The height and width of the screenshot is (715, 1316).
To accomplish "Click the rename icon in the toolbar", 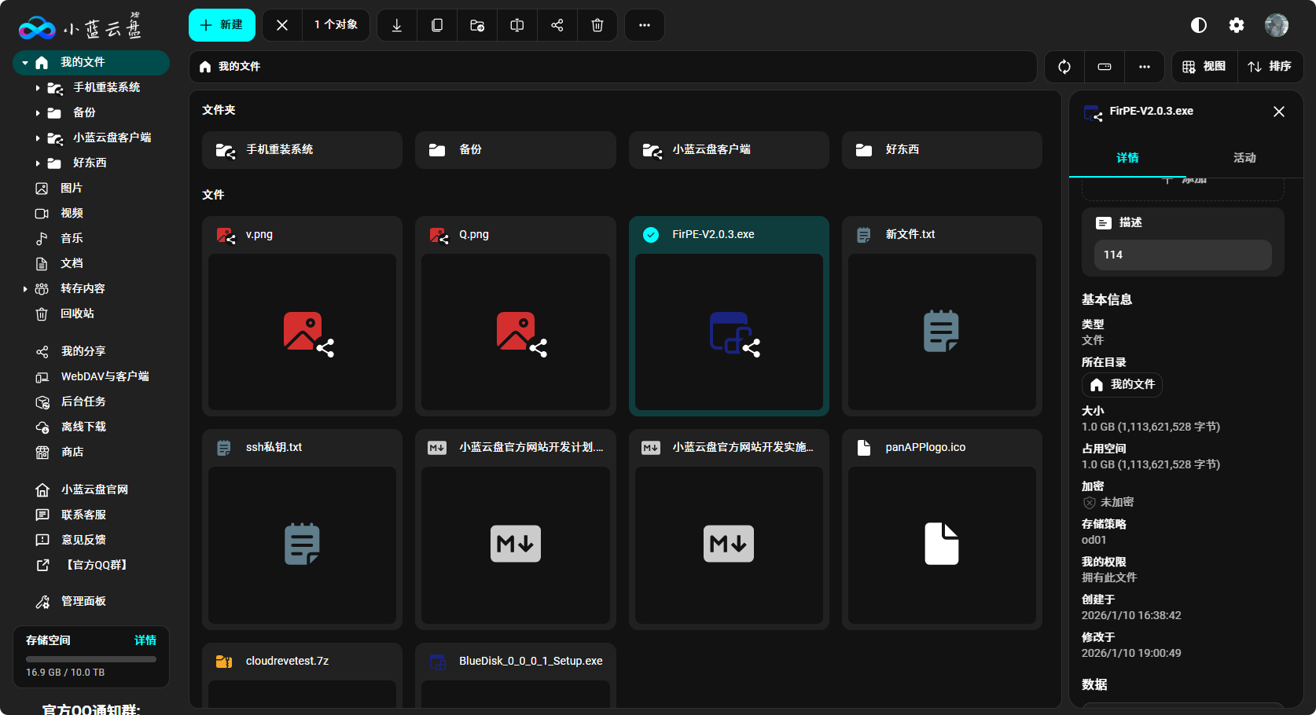I will click(517, 25).
